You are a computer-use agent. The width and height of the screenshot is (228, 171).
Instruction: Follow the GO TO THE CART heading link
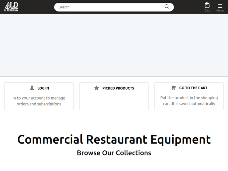click(193, 88)
